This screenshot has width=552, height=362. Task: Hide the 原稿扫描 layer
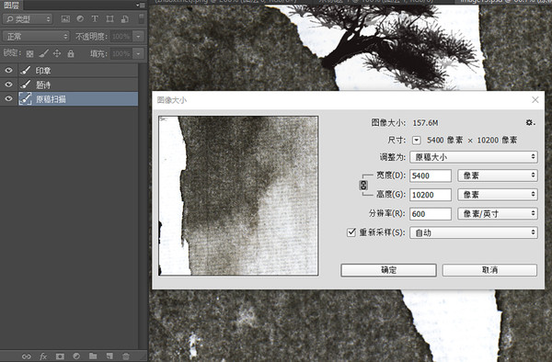point(8,98)
